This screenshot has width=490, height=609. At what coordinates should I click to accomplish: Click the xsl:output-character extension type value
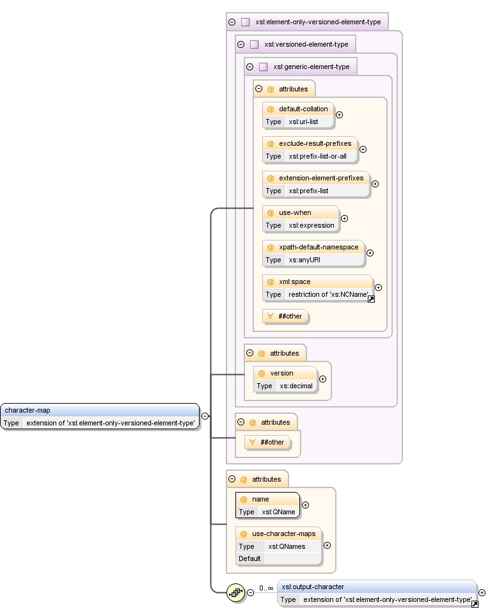[387, 599]
